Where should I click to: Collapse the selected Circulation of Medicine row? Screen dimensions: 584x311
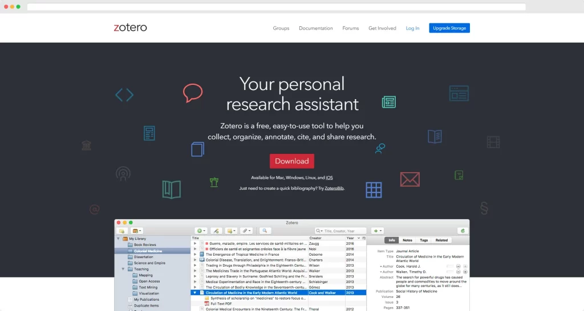[195, 293]
